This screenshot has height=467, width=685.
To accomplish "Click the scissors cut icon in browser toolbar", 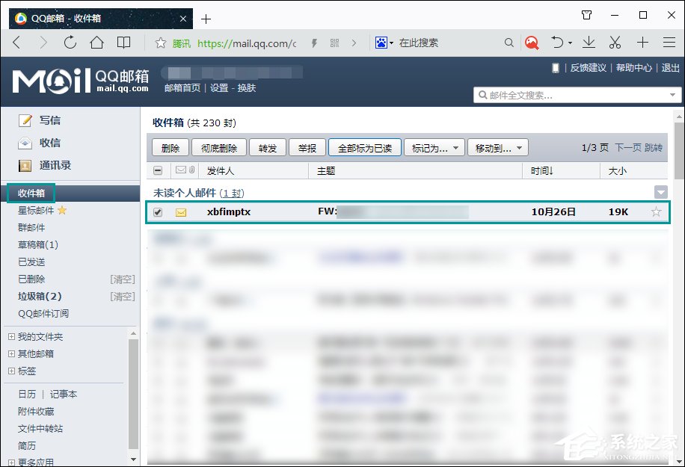I will (x=615, y=43).
